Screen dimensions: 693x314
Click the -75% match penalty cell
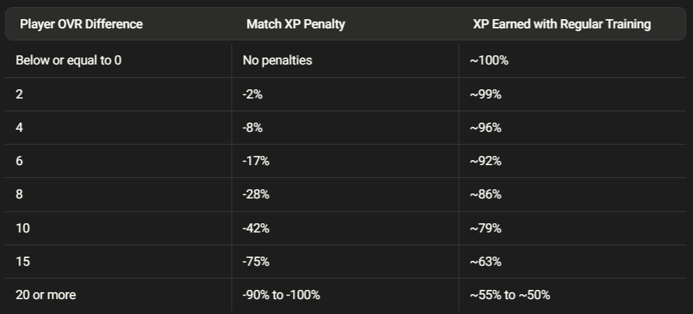coord(255,262)
